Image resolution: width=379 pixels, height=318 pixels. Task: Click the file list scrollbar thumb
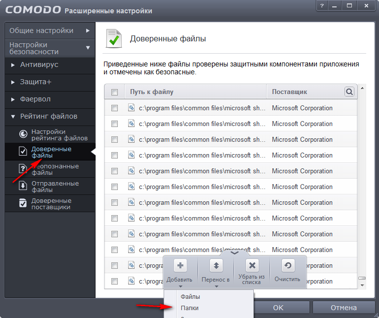[362, 278]
